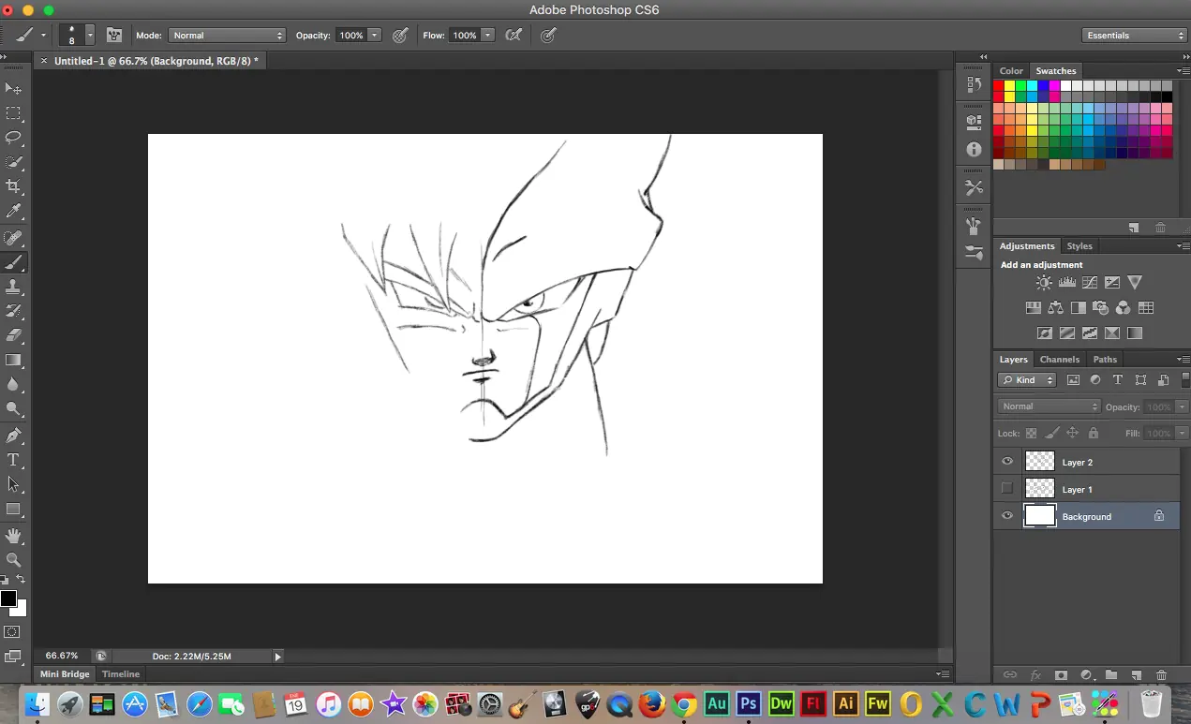Select the Blur tool
The image size is (1191, 724).
tap(13, 384)
